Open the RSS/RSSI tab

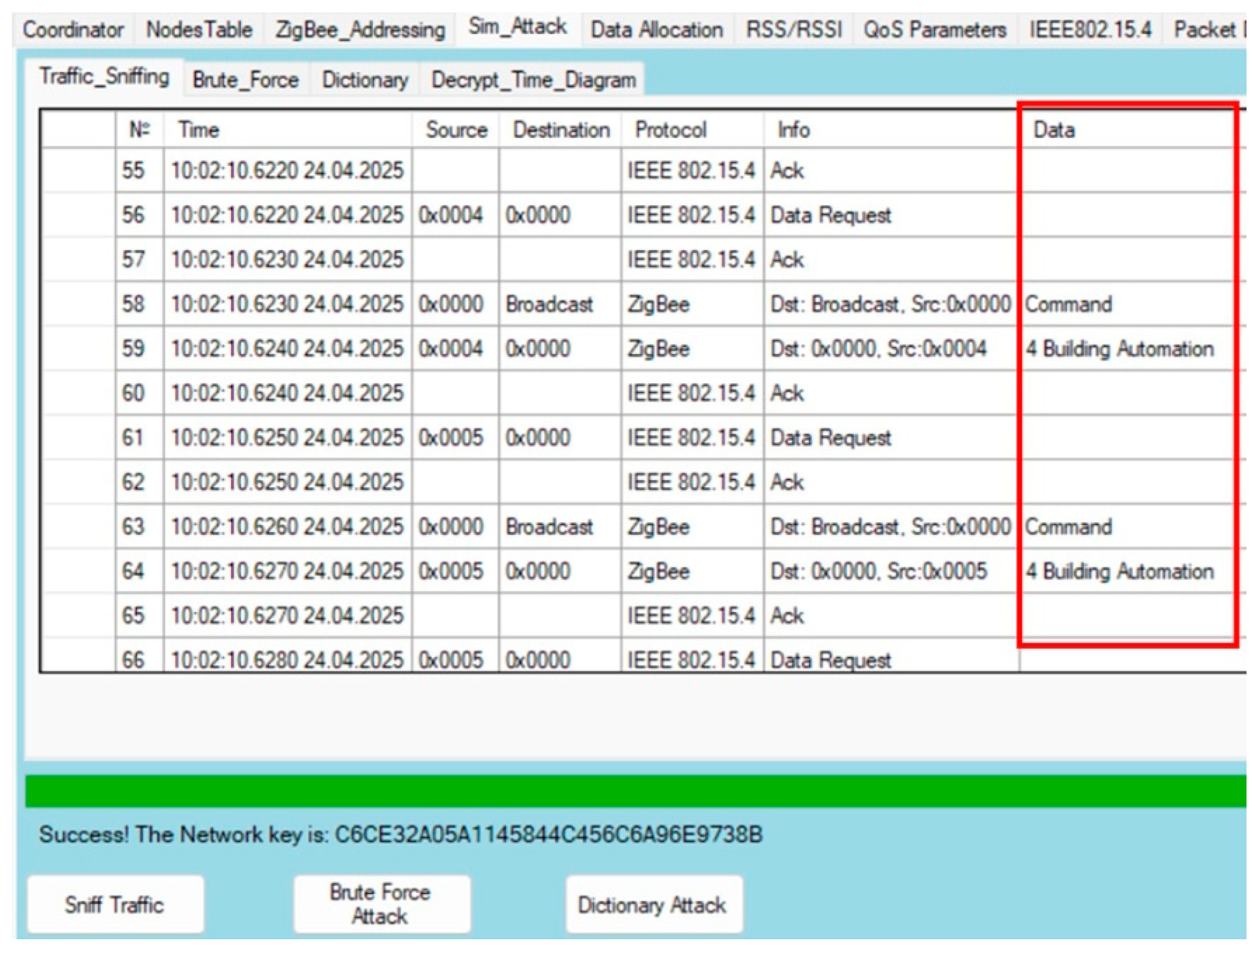tap(795, 30)
